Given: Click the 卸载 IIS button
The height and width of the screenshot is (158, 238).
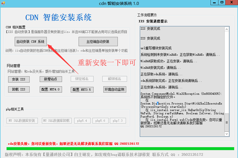Looking at the screenshot, I should [x=19, y=89].
